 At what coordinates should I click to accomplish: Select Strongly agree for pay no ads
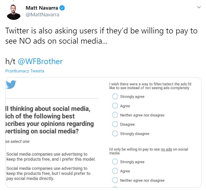(115, 162)
